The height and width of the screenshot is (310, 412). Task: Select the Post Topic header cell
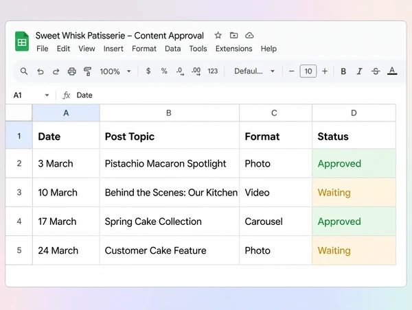(169, 136)
